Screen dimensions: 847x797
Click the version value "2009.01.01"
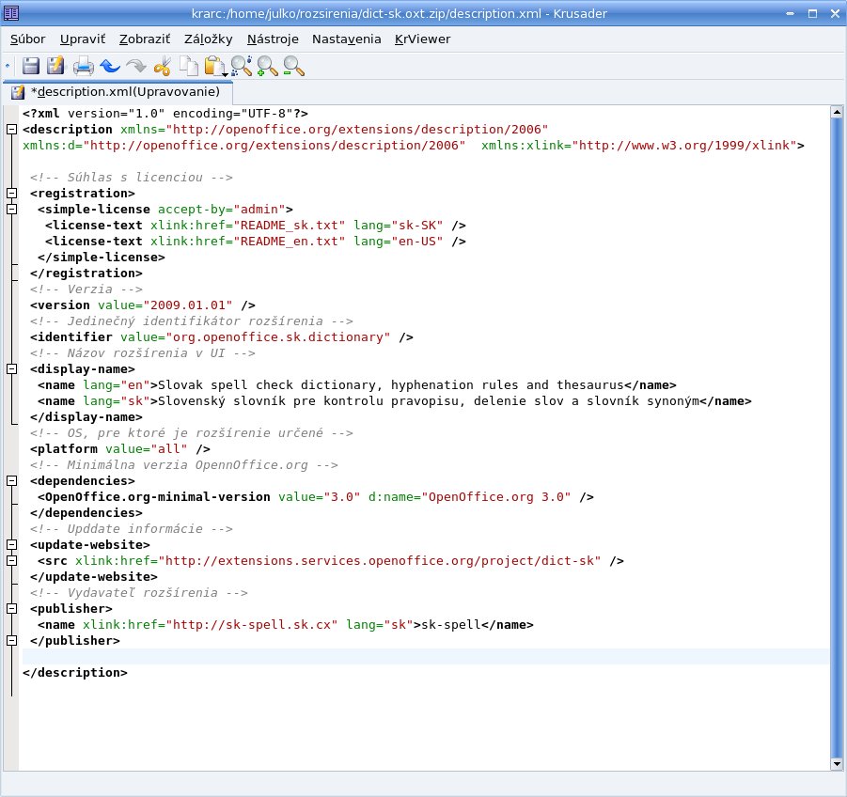pyautogui.click(x=188, y=305)
